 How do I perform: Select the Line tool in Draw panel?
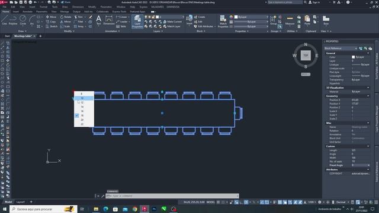pyautogui.click(x=5, y=20)
